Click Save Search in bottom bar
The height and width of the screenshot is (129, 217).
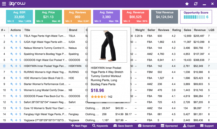[123, 126]
